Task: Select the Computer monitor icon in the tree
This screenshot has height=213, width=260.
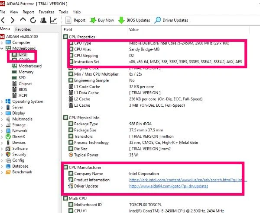Action: pos(8,42)
